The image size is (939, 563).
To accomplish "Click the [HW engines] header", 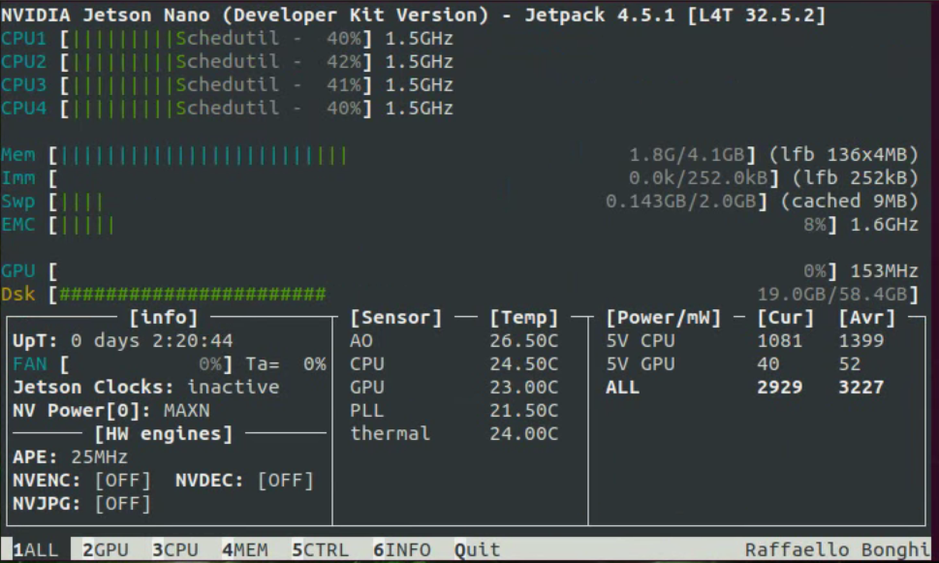I will pos(164,433).
